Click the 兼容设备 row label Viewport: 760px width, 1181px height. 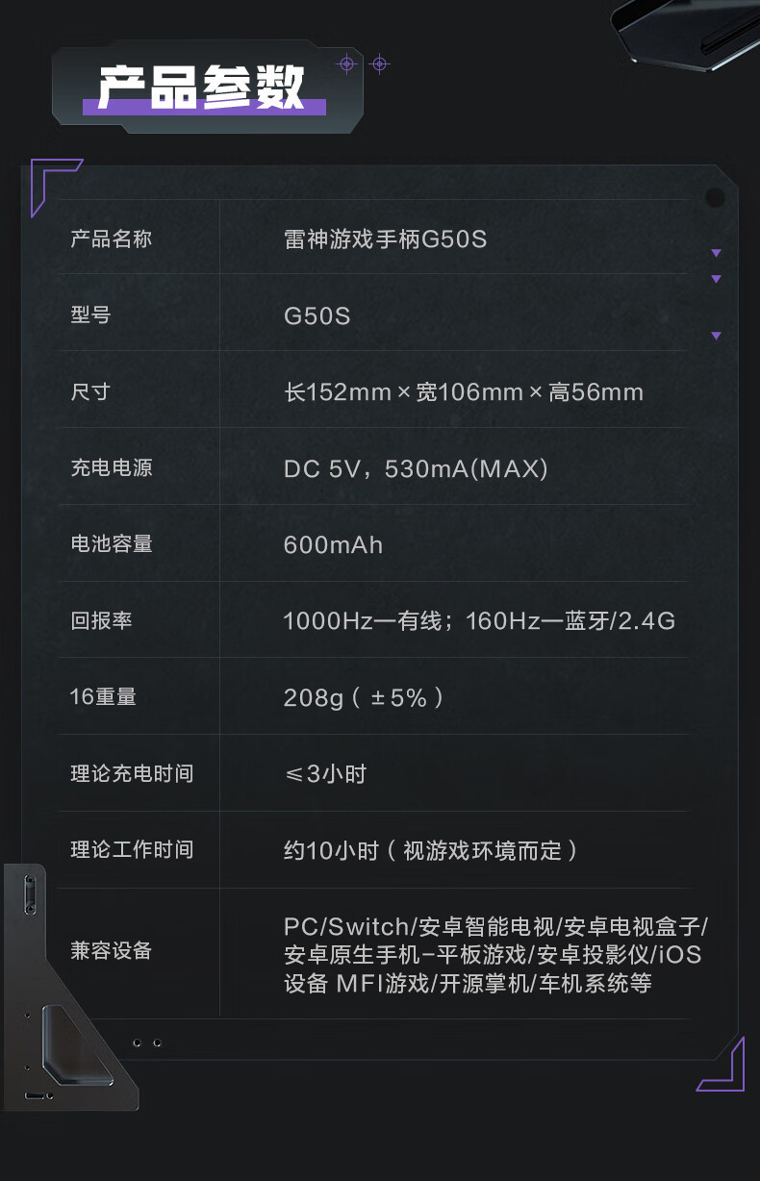(x=111, y=951)
